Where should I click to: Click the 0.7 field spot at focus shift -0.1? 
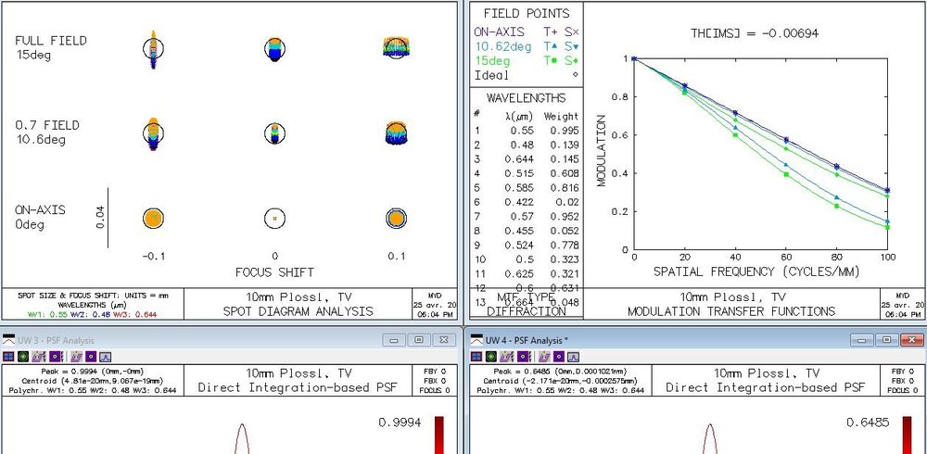click(x=154, y=133)
